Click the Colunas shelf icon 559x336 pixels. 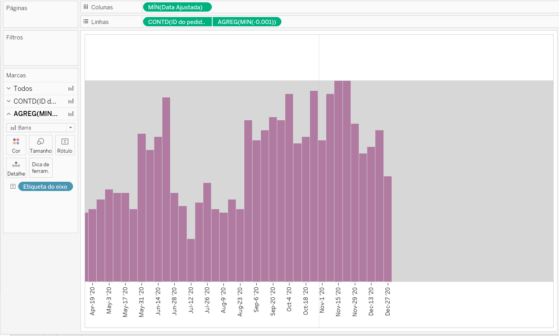click(x=86, y=7)
